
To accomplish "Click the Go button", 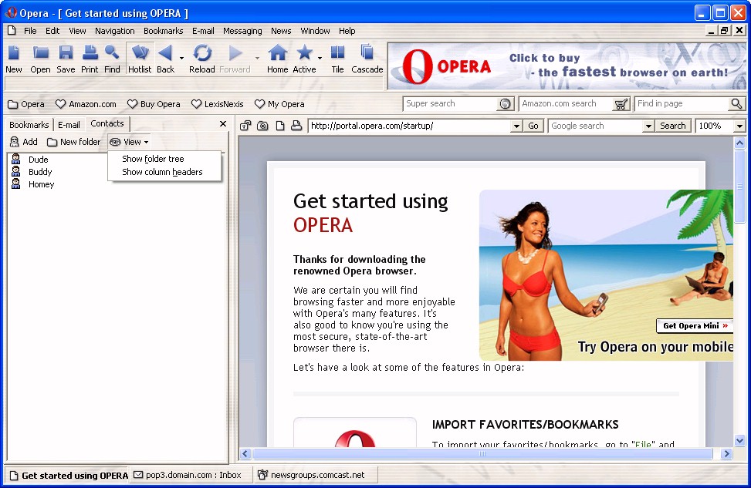I will [x=533, y=126].
